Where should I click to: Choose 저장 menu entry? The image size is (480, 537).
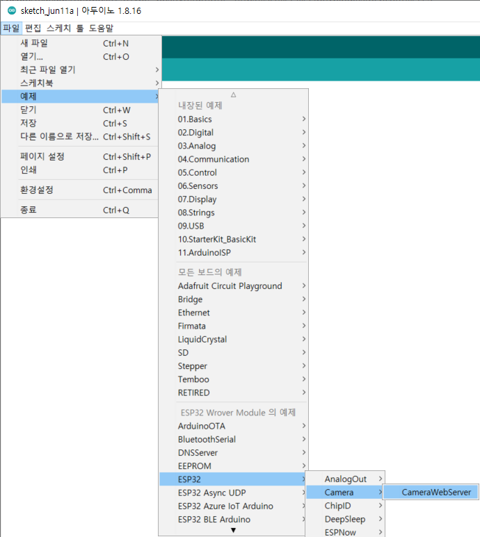point(81,123)
